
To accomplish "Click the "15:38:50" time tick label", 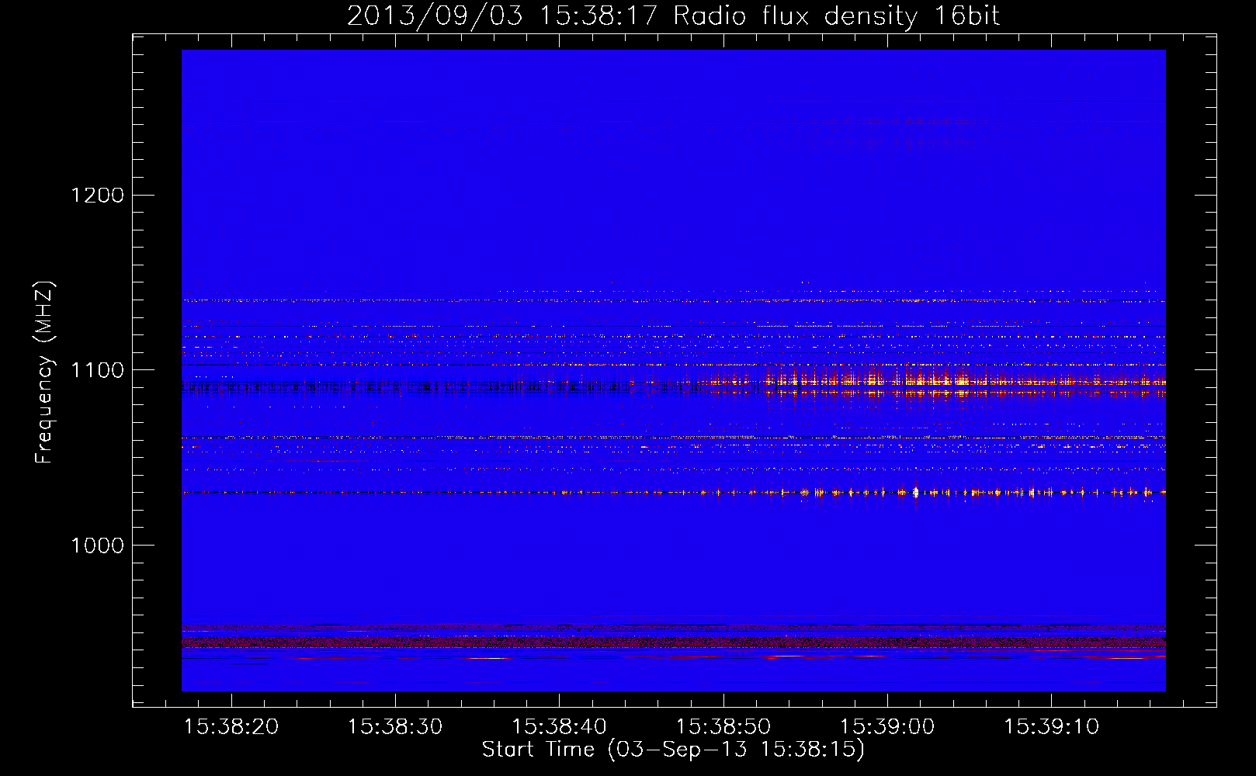I will [723, 727].
